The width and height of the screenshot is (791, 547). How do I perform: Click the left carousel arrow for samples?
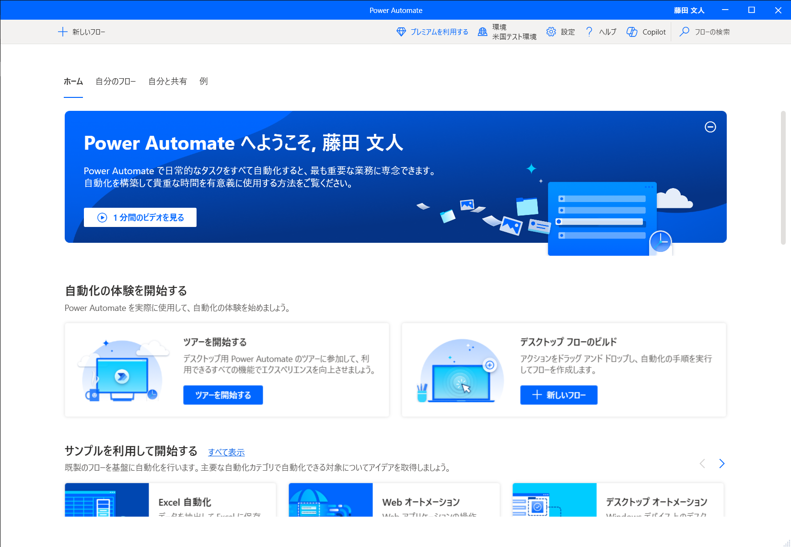pos(702,464)
